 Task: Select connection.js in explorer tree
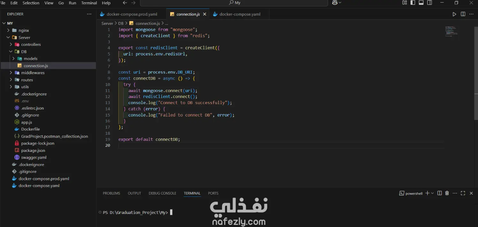(48, 66)
